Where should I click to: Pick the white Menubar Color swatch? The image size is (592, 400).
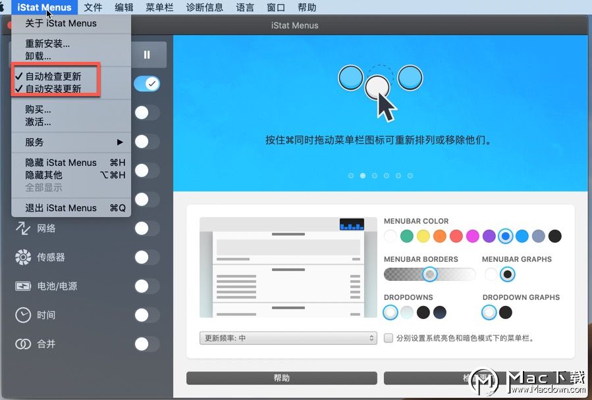point(390,236)
